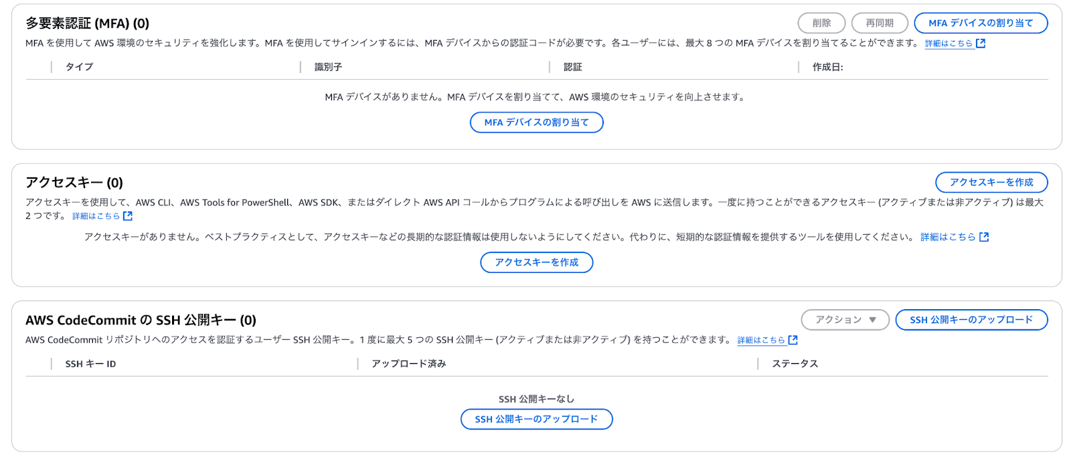
Task: Click the 作成日 column header
Action: [x=827, y=67]
